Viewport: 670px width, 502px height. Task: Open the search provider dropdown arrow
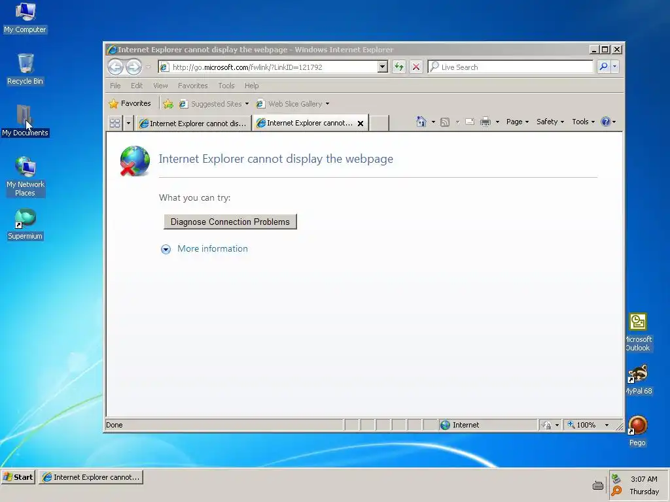pyautogui.click(x=614, y=67)
